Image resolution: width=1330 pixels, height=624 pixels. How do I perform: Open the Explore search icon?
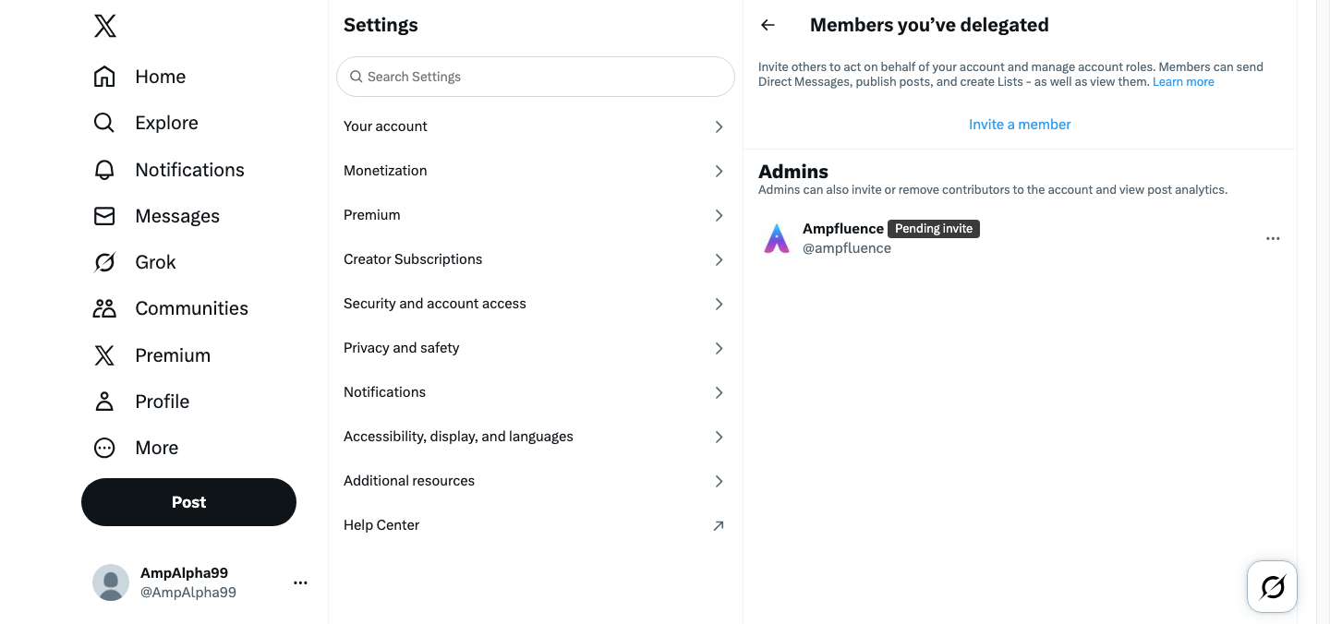(104, 123)
